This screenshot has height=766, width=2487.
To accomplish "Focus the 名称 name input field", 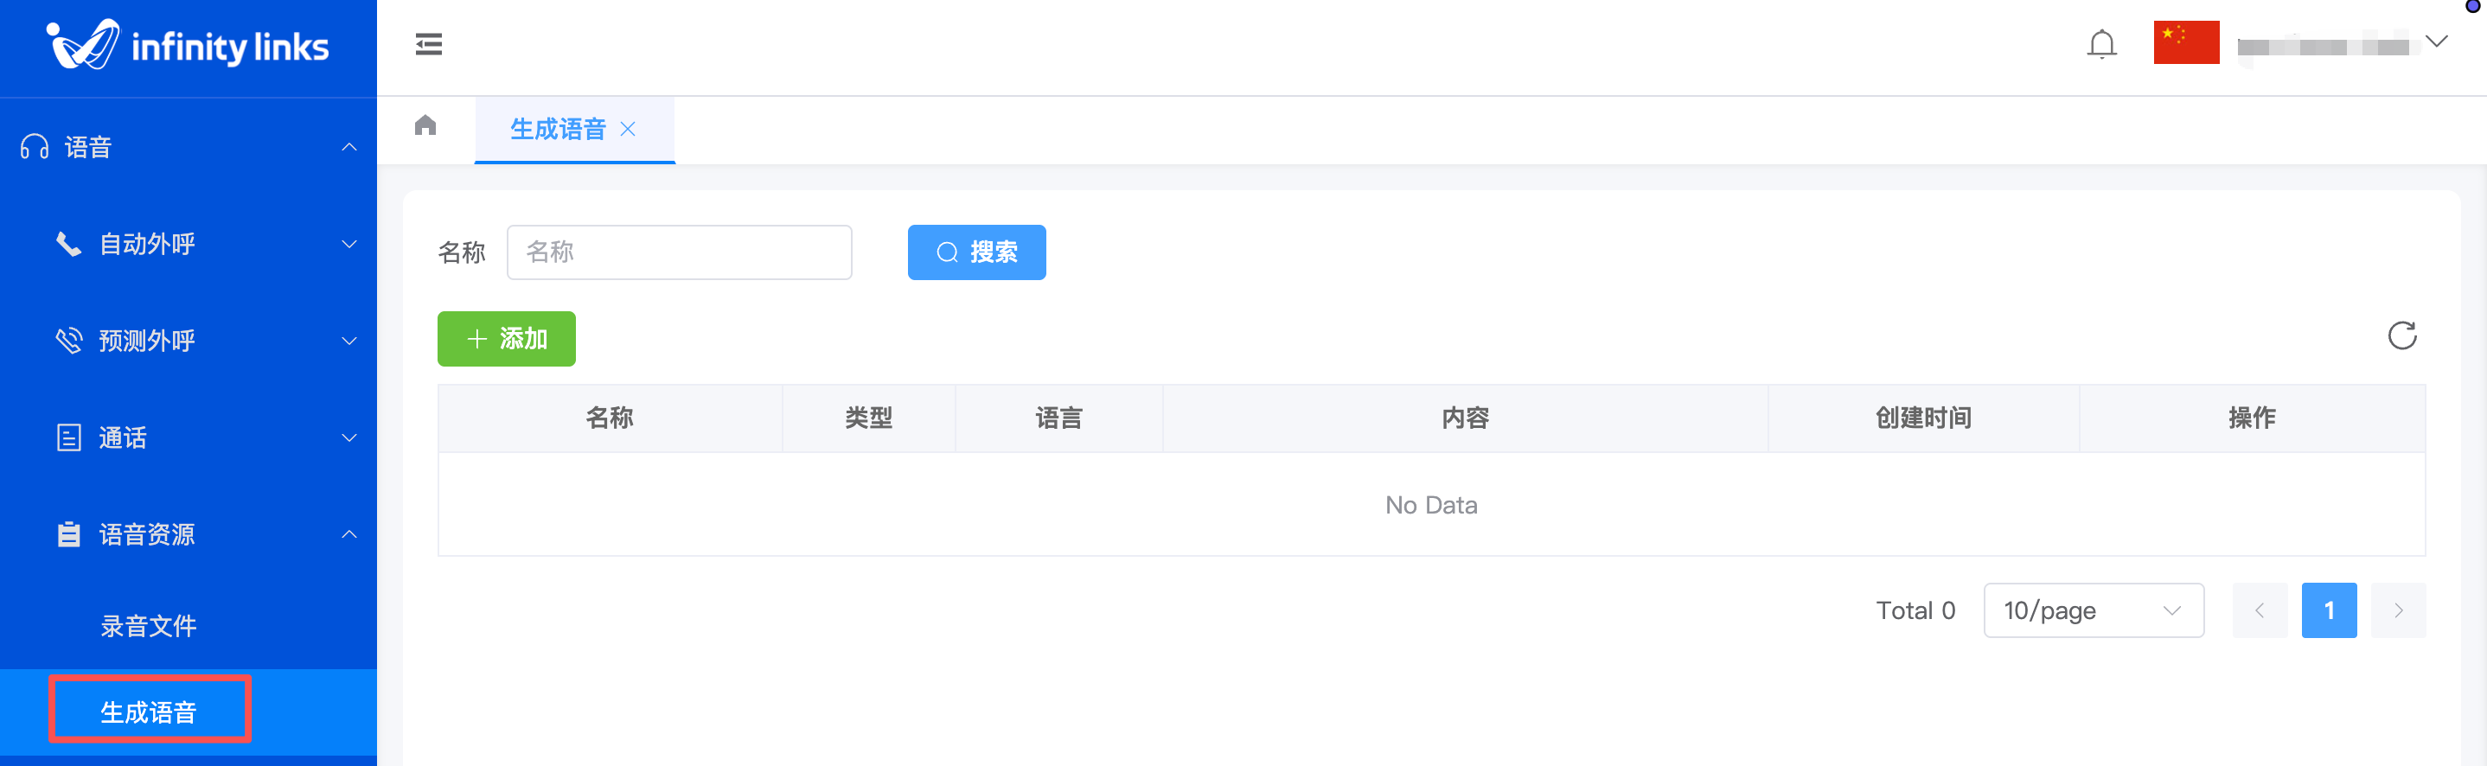I will tap(679, 252).
